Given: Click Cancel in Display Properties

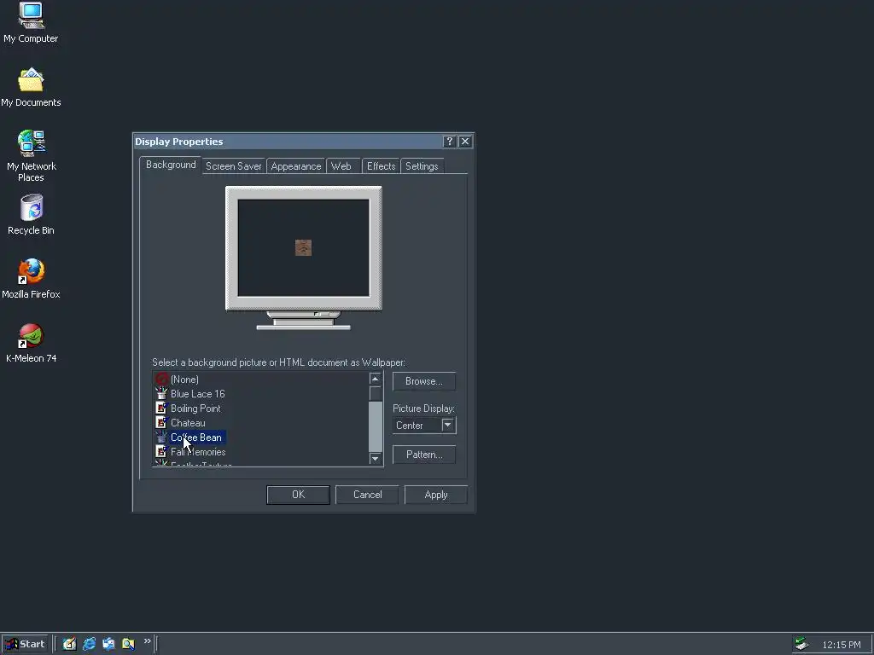Looking at the screenshot, I should pos(367,495).
